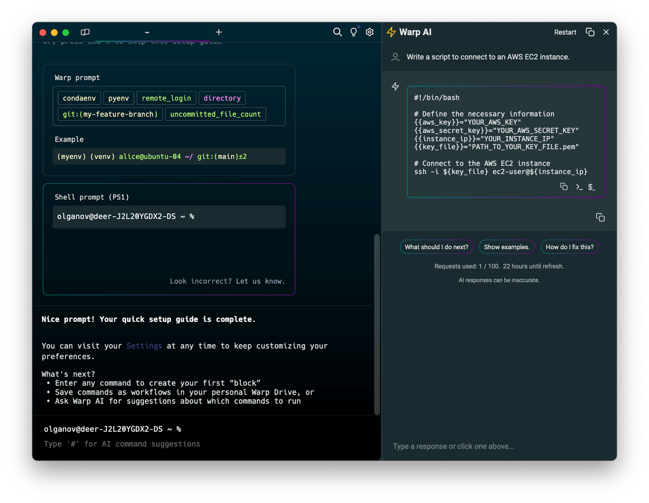The height and width of the screenshot is (503, 649).
Task: Run the script using the terminal icon
Action: [x=579, y=187]
